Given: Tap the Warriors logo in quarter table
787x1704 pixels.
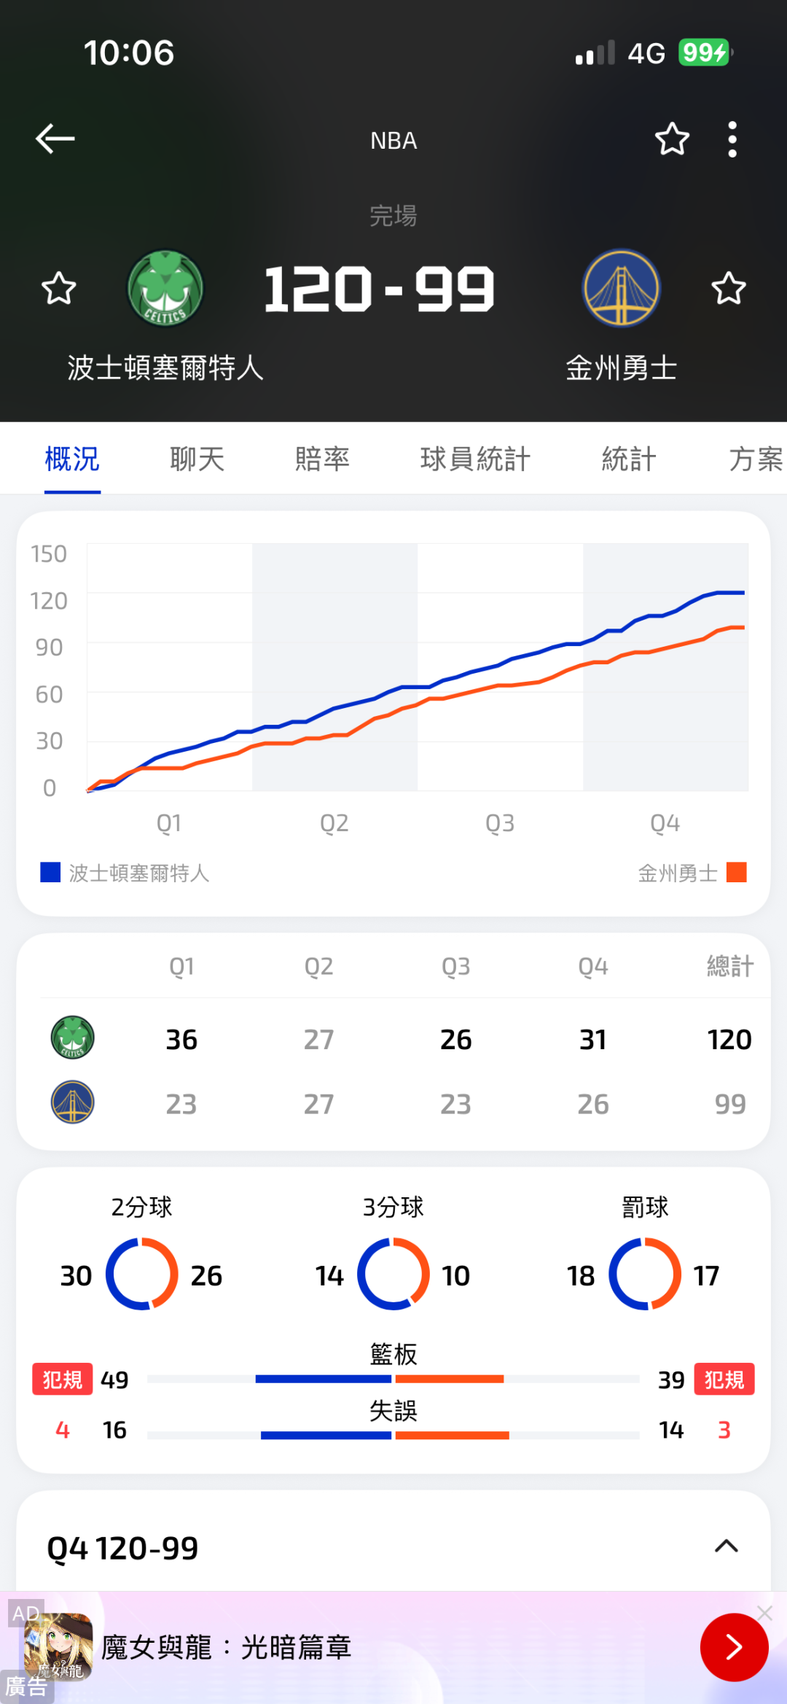Looking at the screenshot, I should pos(72,1102).
